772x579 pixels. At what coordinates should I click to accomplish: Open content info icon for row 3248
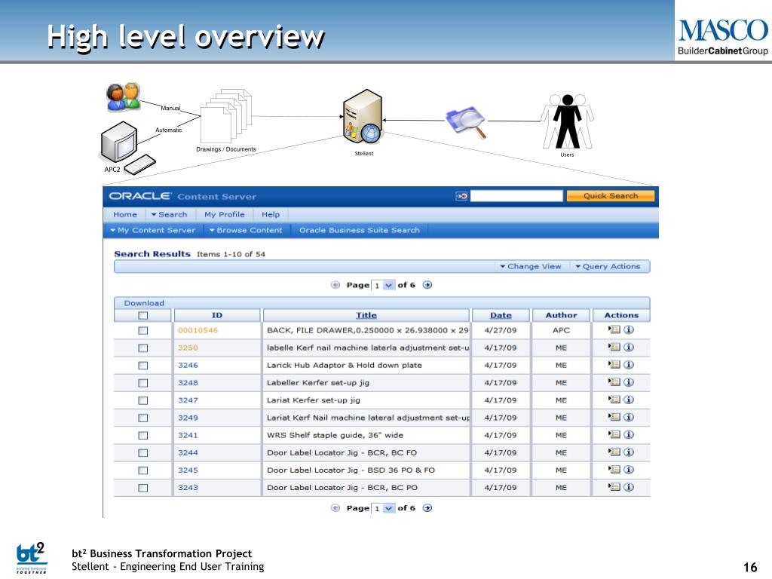[x=629, y=382]
